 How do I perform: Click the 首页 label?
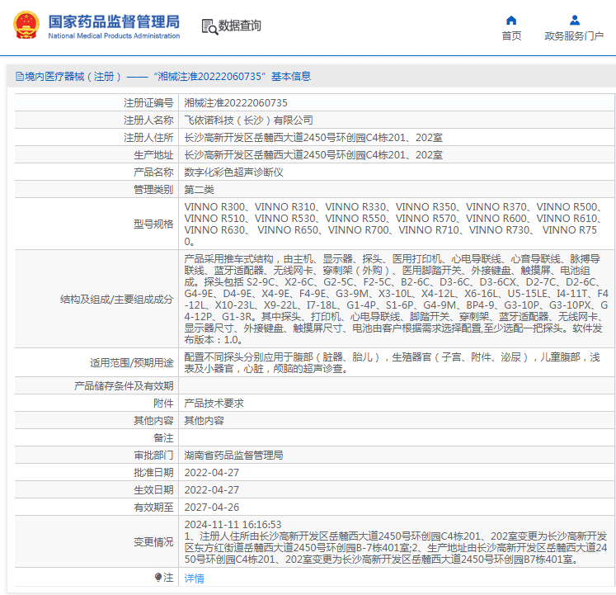tap(511, 35)
